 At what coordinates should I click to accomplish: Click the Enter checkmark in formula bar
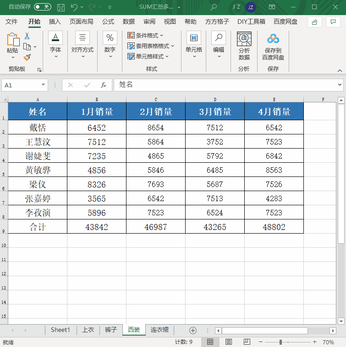[x=87, y=85]
